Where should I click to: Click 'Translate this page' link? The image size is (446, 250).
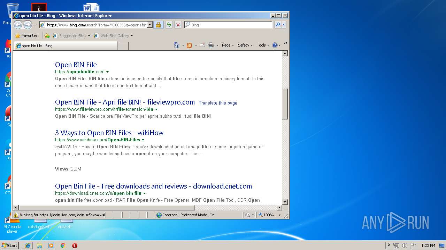pyautogui.click(x=218, y=103)
